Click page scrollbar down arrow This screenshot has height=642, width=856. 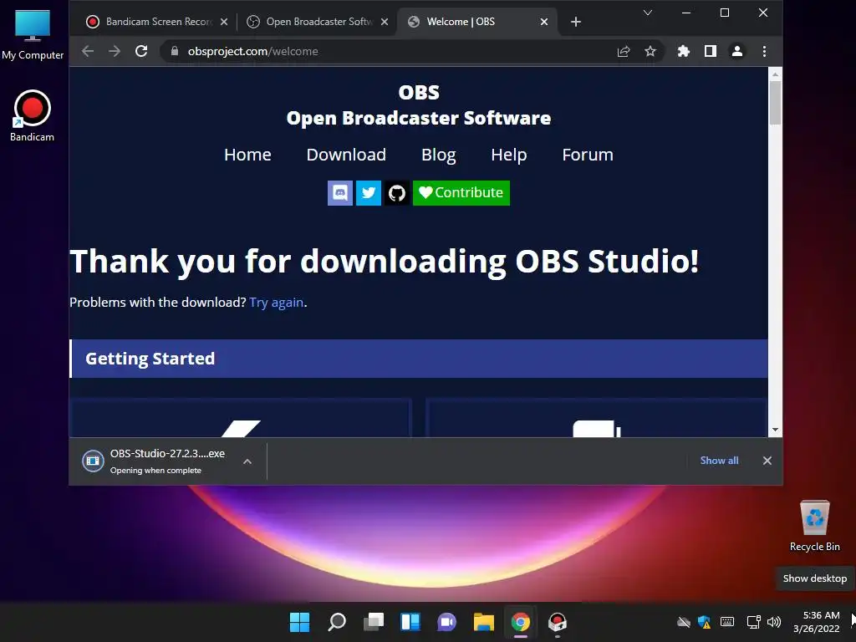coord(775,431)
